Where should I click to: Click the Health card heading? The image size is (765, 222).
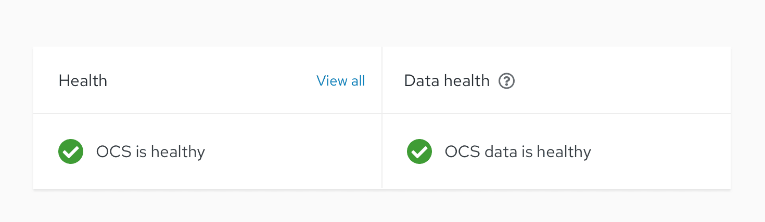83,81
